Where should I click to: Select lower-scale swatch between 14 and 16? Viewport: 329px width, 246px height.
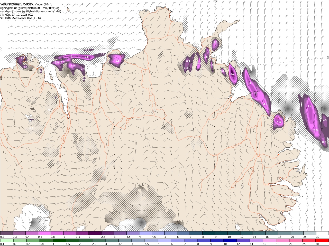tap(257, 240)
